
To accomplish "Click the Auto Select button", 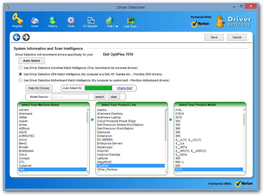I will click(x=32, y=61).
